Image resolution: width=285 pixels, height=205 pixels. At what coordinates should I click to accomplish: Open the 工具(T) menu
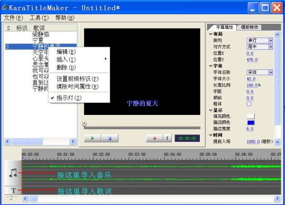39,18
